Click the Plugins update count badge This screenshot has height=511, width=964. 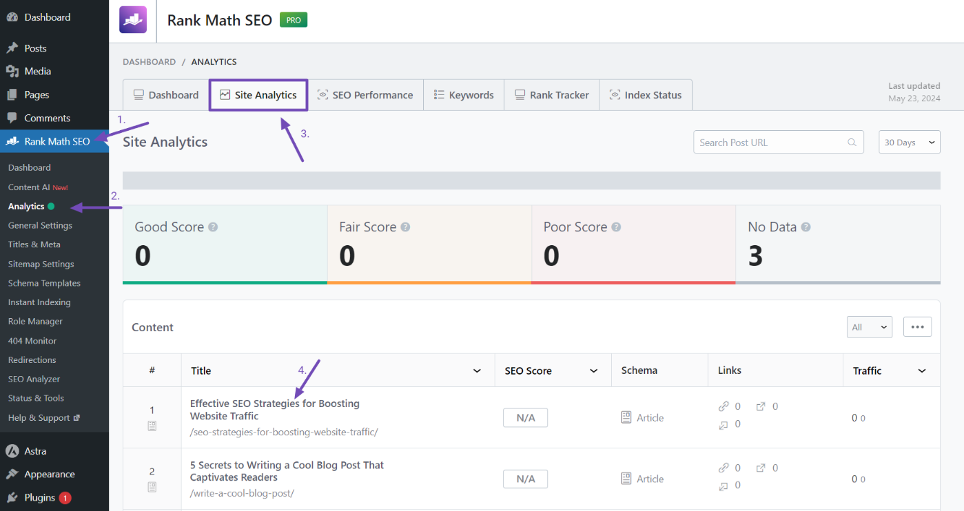tap(65, 498)
